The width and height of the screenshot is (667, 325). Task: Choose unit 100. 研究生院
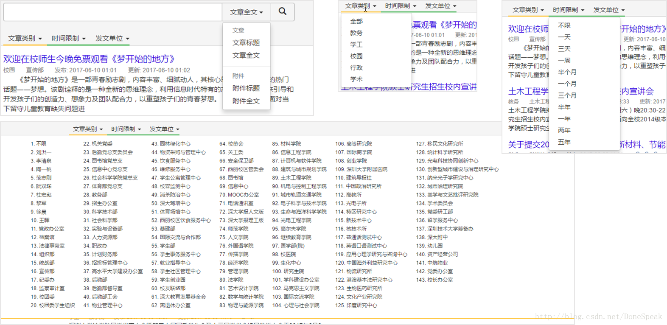click(x=289, y=271)
